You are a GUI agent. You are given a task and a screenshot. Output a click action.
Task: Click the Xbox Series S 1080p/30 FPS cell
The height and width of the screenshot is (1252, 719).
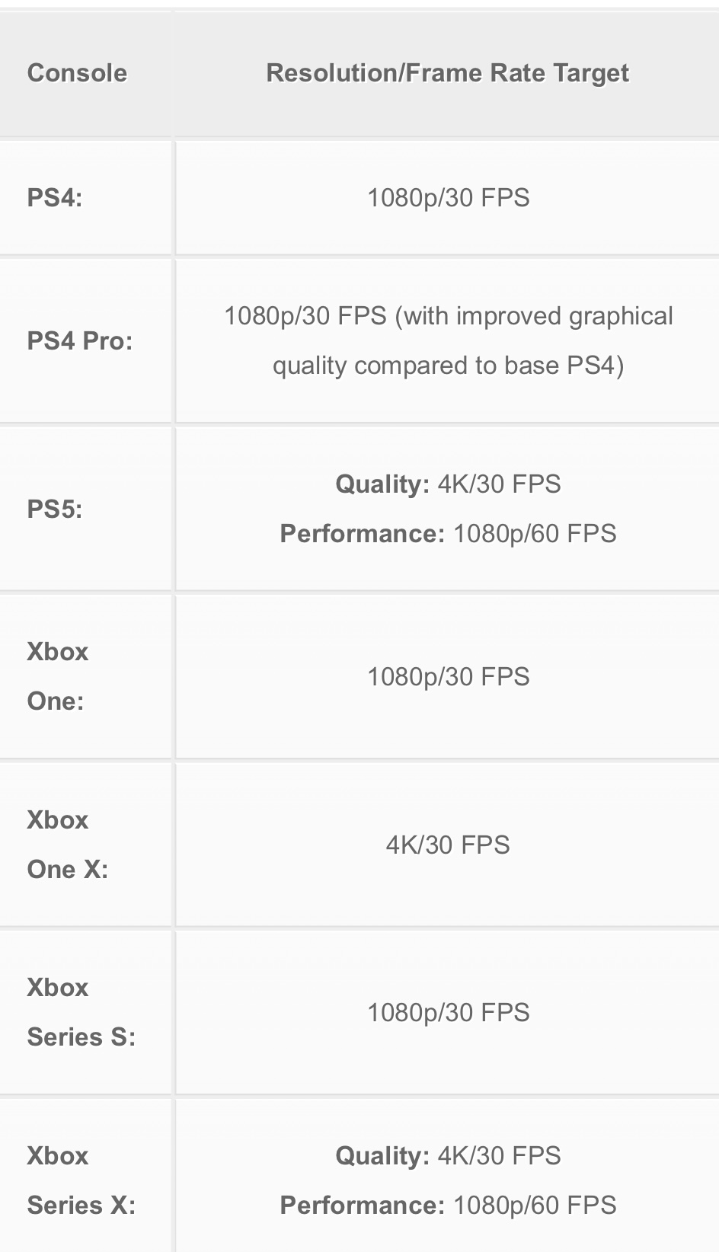tap(448, 1012)
